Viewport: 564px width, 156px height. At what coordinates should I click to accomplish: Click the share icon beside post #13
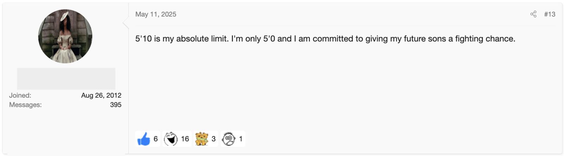point(533,14)
